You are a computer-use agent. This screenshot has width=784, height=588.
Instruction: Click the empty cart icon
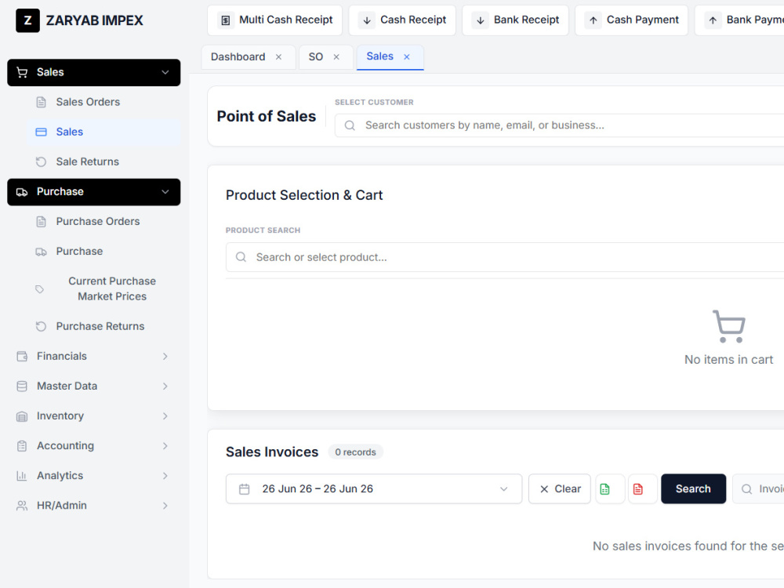coord(729,326)
